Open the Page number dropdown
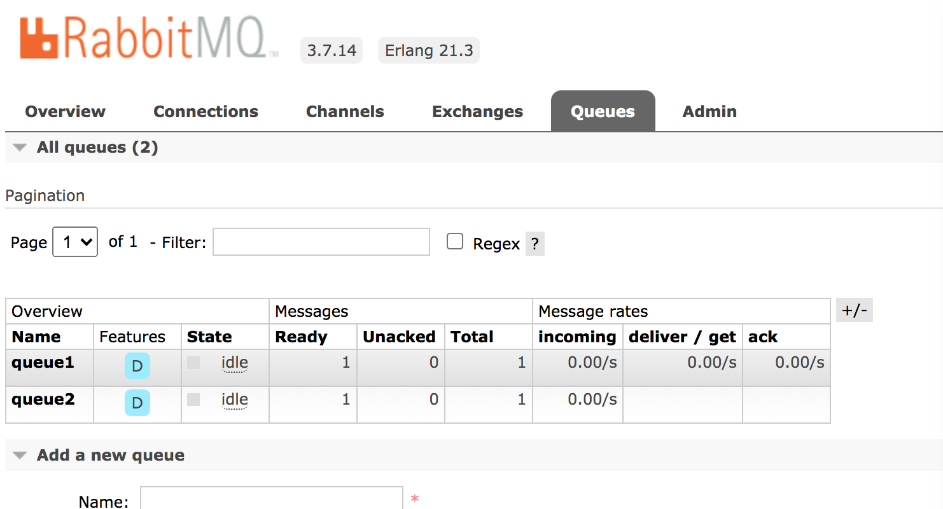 (75, 242)
